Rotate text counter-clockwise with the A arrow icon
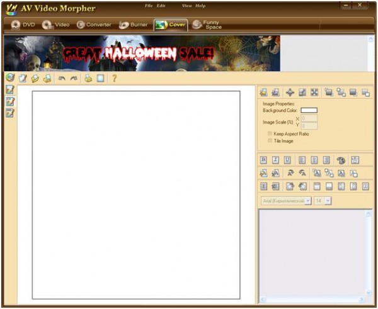The width and height of the screenshot is (378, 309). pos(302,173)
